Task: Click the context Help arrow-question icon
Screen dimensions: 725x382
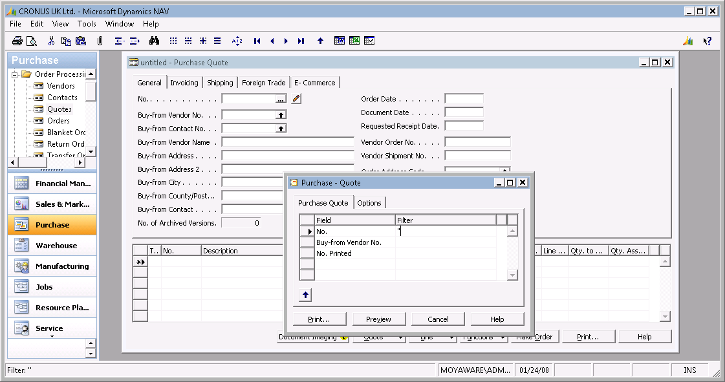Action: (708, 41)
